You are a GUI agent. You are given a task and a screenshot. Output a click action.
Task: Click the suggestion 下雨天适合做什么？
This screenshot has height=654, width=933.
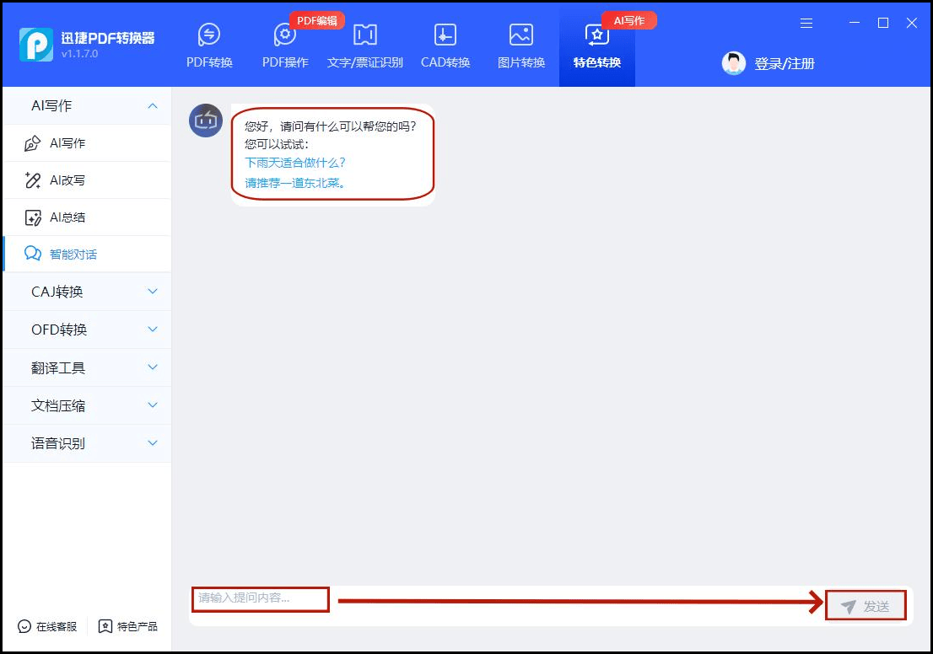coord(295,163)
